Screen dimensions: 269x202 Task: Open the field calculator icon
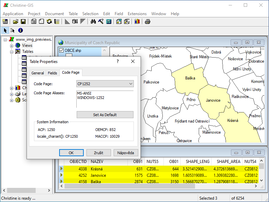click(x=109, y=22)
